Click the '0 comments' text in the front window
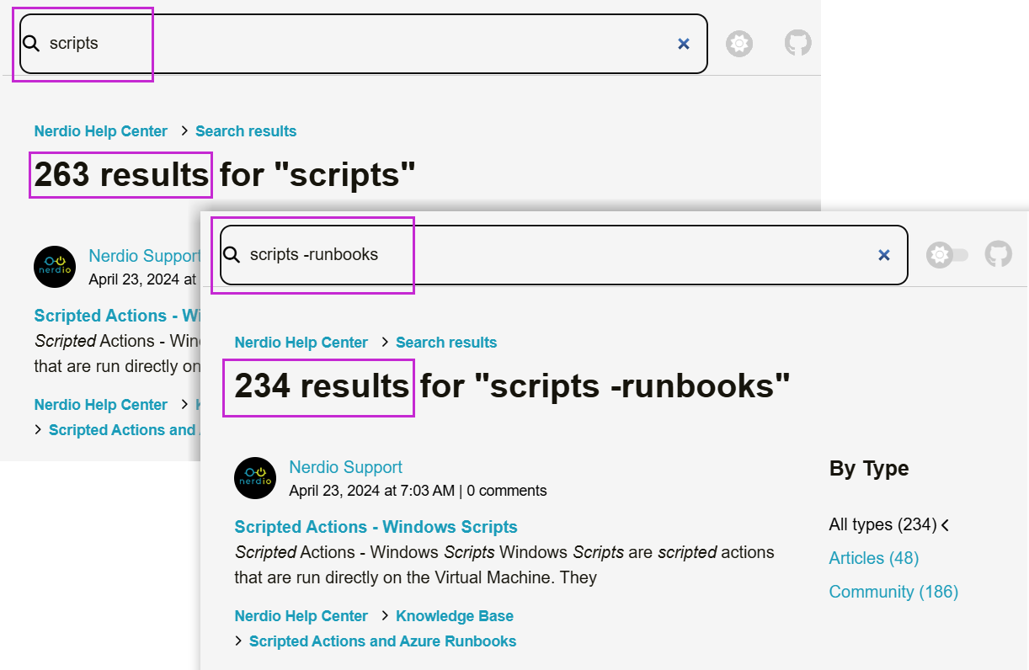 (507, 491)
